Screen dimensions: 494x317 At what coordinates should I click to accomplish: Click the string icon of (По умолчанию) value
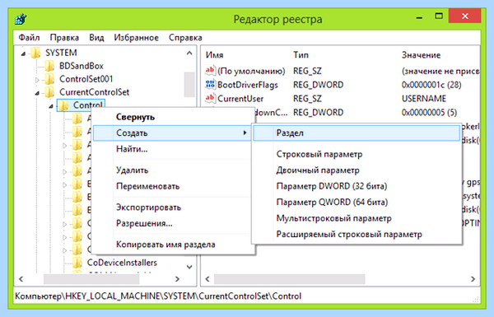click(x=210, y=71)
